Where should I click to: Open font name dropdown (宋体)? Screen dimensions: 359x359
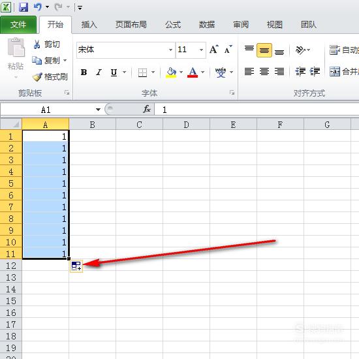click(170, 50)
